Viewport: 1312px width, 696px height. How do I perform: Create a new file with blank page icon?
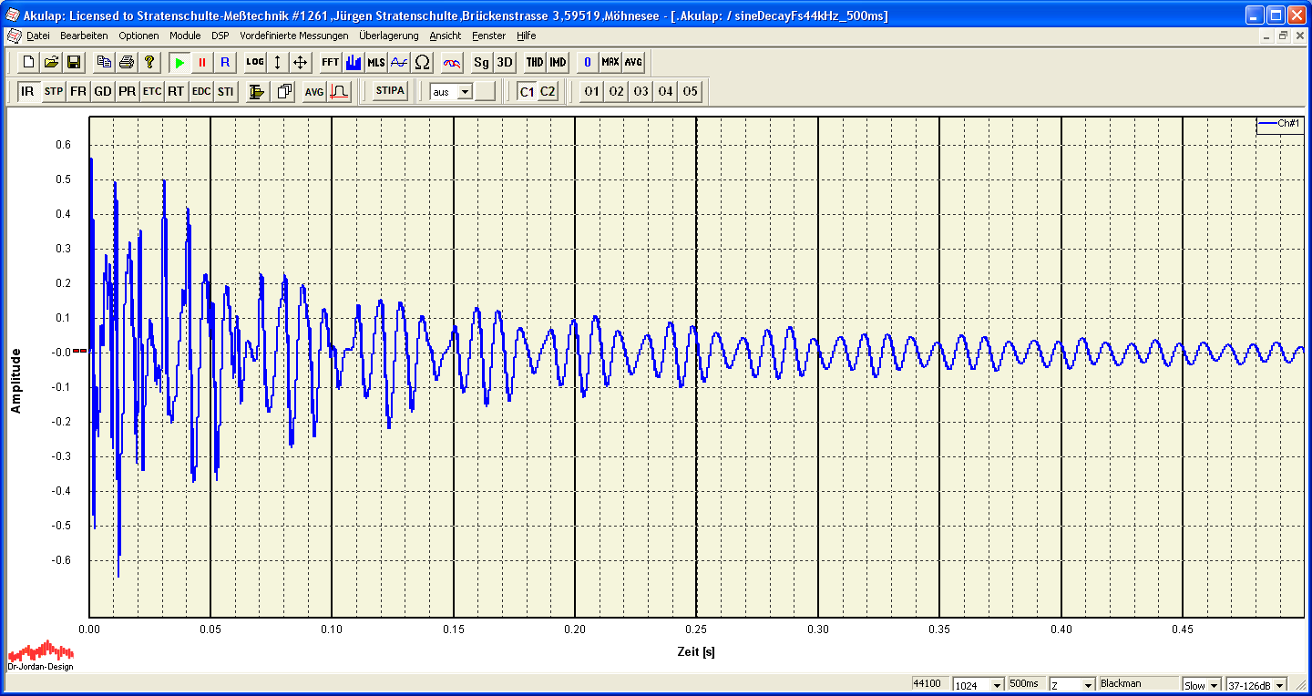pos(28,63)
